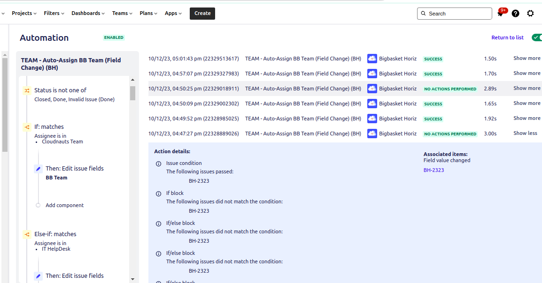Screen dimensions: 542x283
Task: Open the Plans dropdown menu
Action: tap(148, 13)
